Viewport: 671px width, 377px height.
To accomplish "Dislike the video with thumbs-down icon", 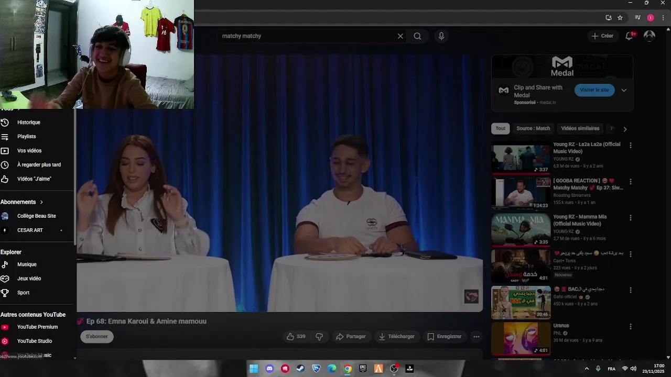I will (x=319, y=337).
